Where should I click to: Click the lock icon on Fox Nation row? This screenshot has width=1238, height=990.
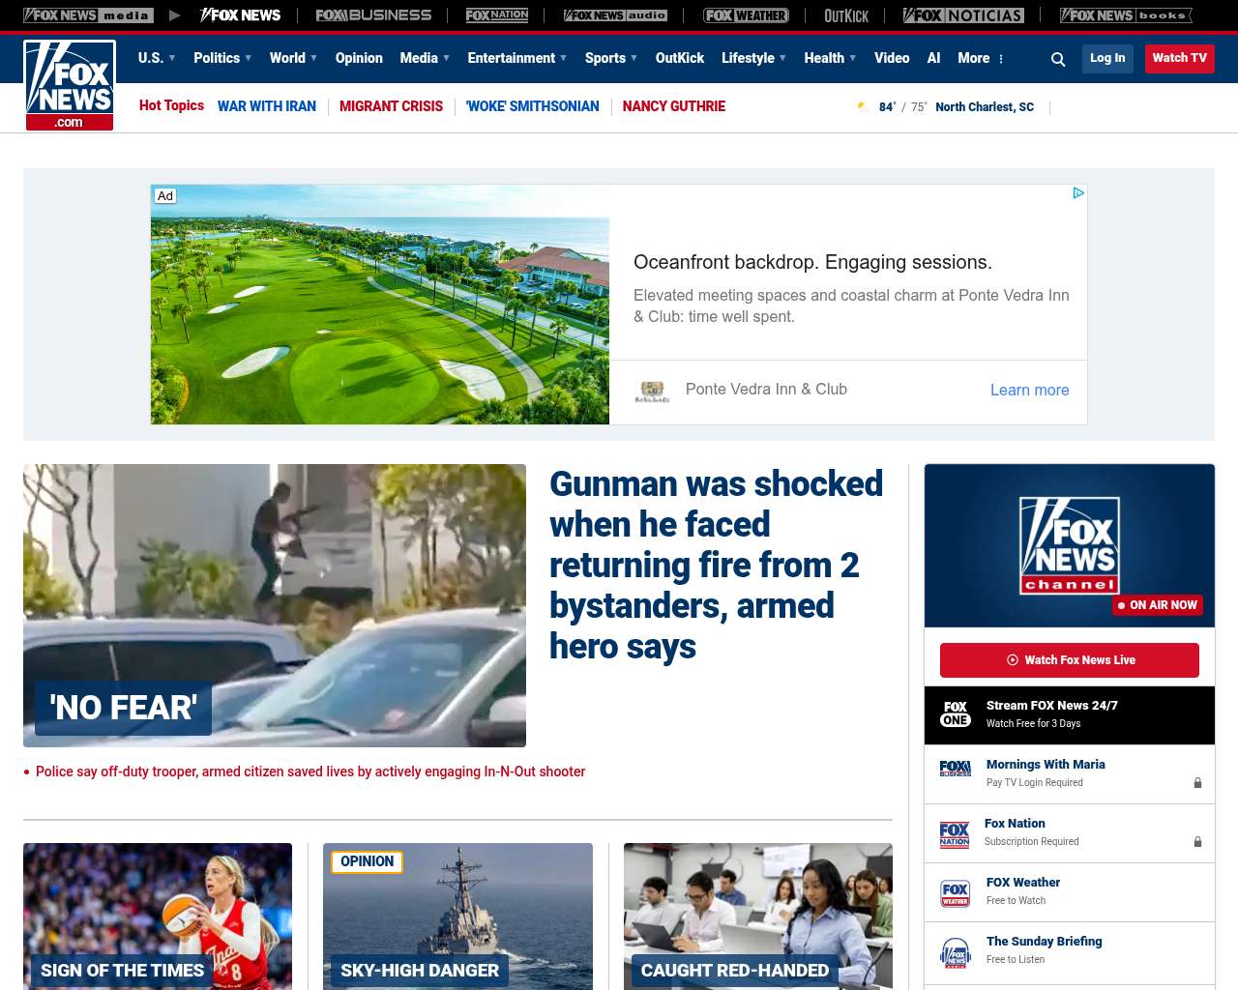[1197, 842]
